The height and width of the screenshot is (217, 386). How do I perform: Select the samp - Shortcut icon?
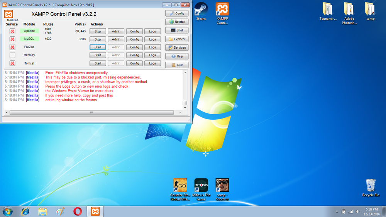(x=222, y=190)
